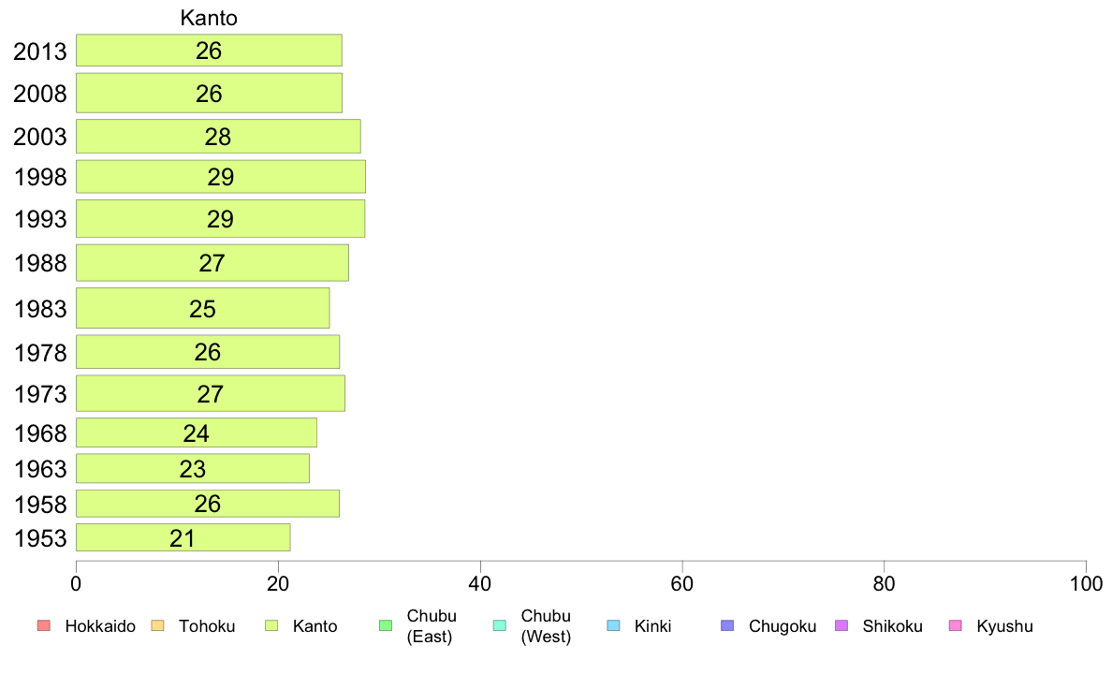Select the 2003 bar labeled 28
Screen dimensions: 1112x689
[x=218, y=137]
